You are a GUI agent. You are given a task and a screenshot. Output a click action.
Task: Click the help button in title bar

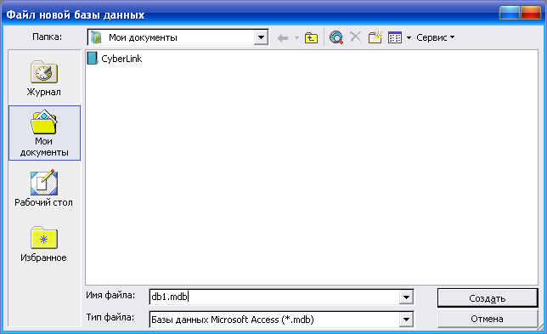tap(510, 13)
